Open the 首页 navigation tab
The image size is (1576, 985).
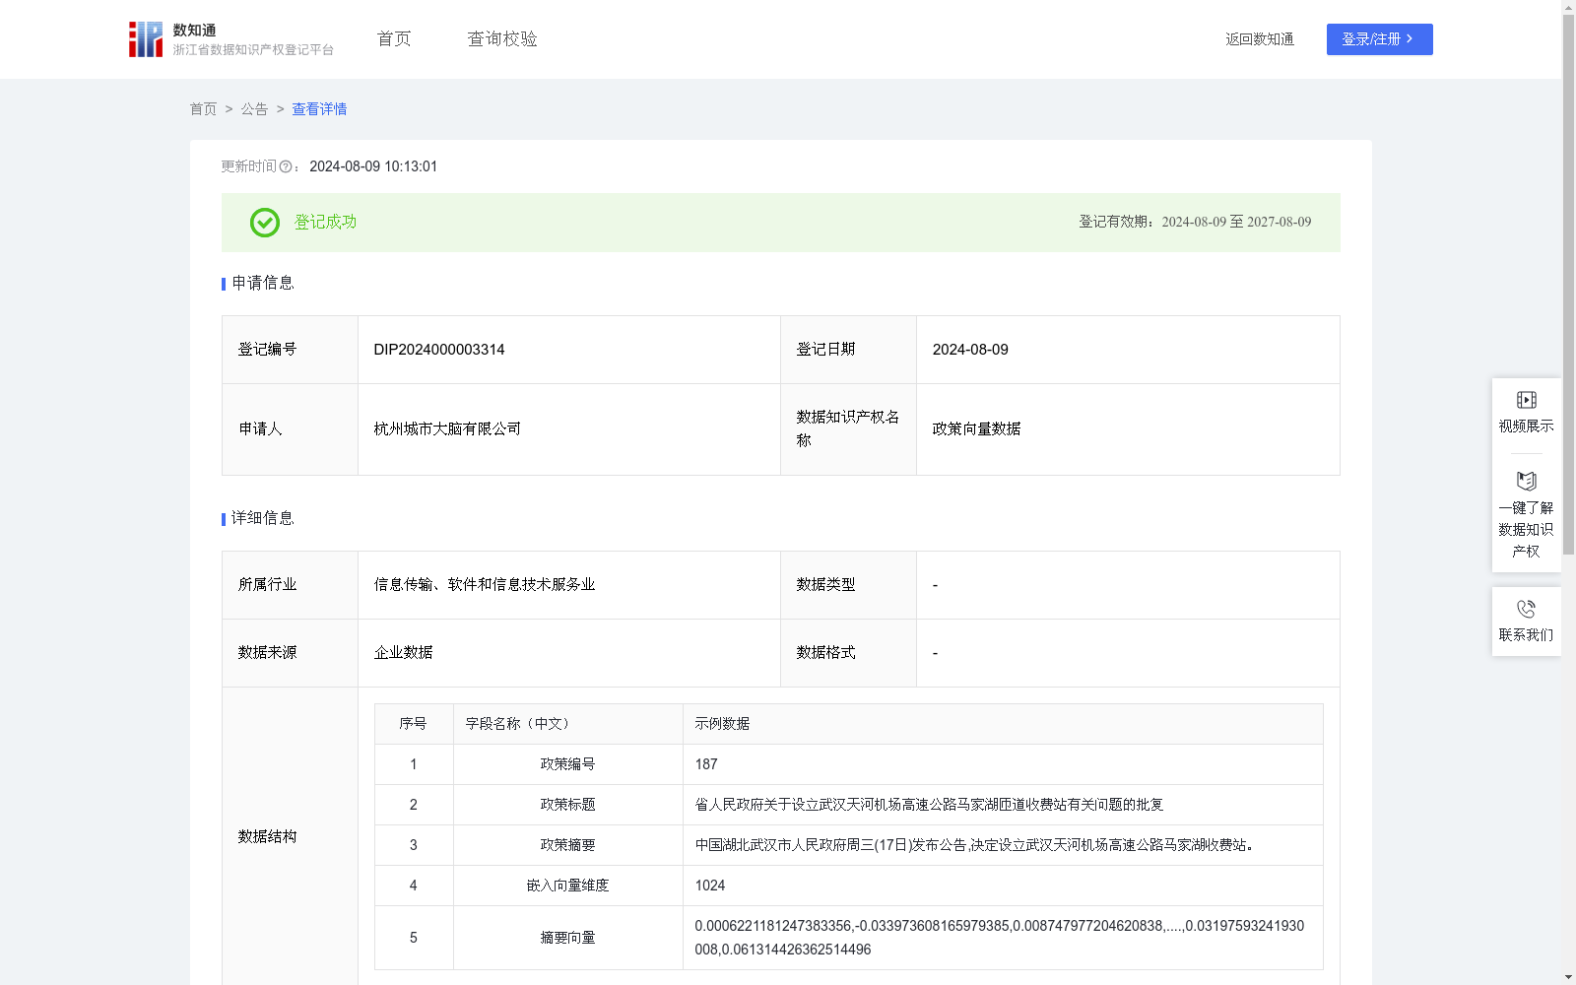click(x=394, y=39)
